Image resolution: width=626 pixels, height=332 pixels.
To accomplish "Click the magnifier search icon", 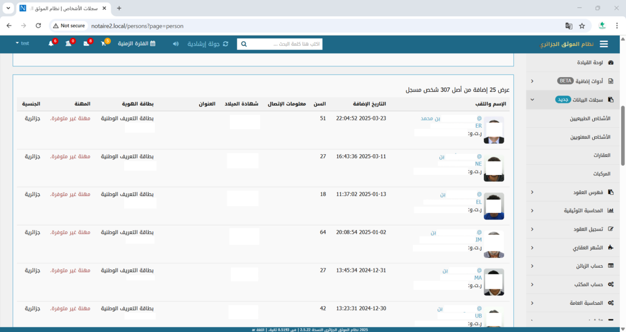I will (244, 44).
